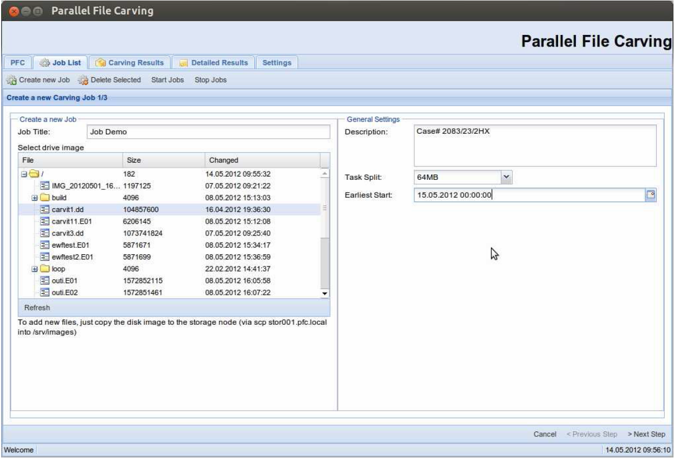Go to the Settings tab

pos(277,62)
